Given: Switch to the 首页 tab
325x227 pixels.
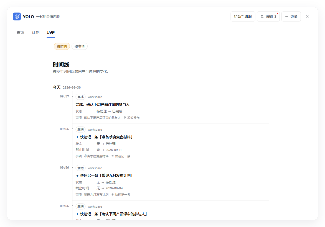Looking at the screenshot, I should coord(20,32).
